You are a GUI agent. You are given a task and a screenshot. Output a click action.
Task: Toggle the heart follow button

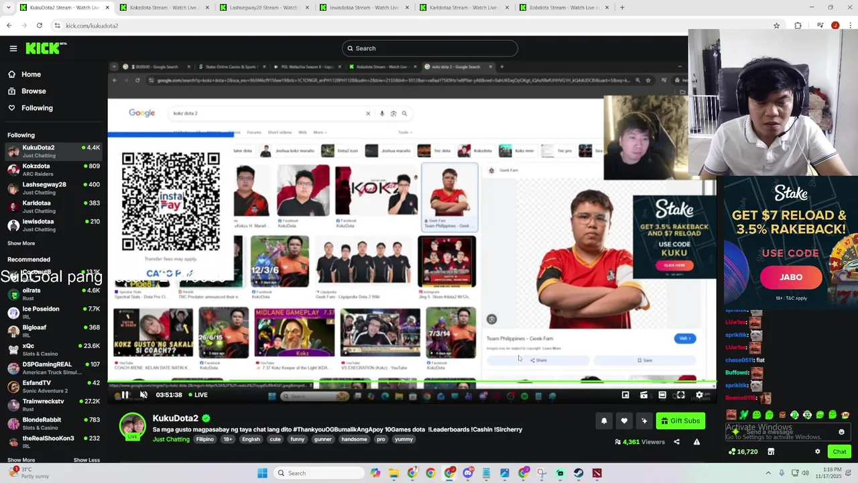pyautogui.click(x=624, y=421)
